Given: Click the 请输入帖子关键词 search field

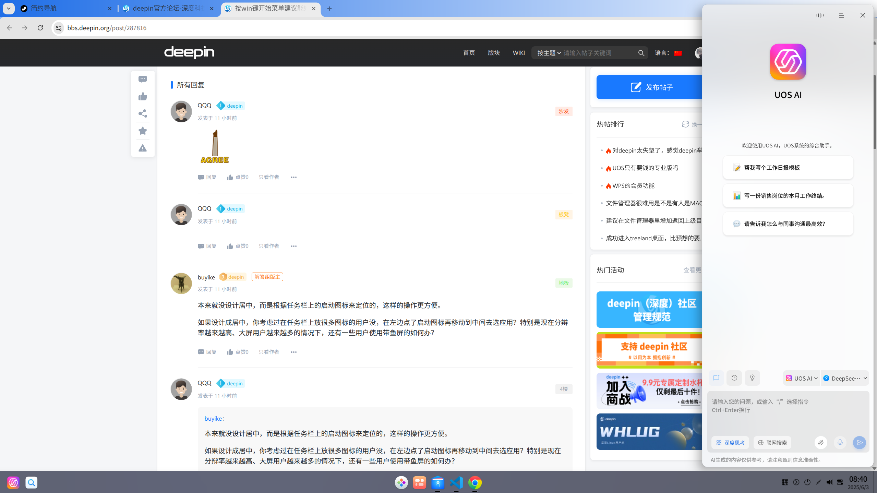Looking at the screenshot, I should pos(598,53).
